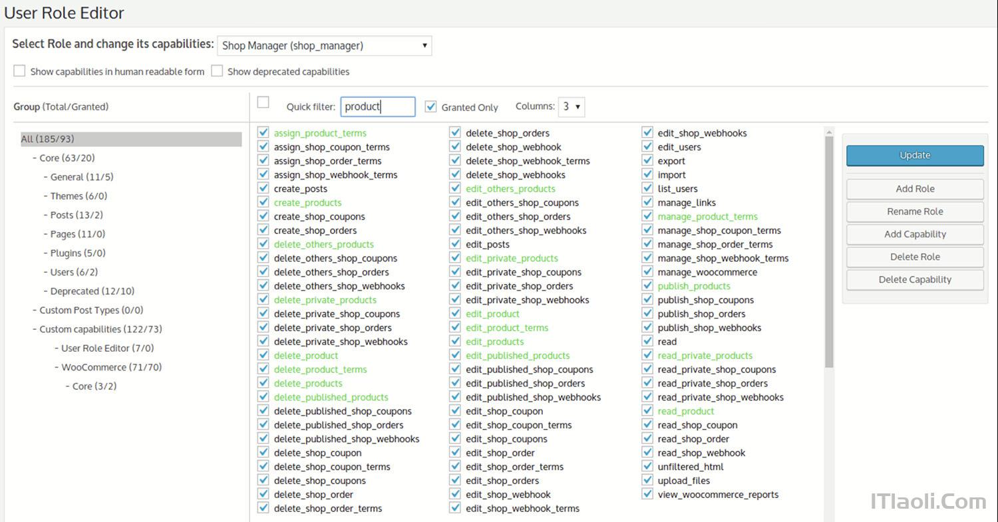
Task: Uncheck the view_woocommerce_reports checkbox
Action: [x=647, y=495]
